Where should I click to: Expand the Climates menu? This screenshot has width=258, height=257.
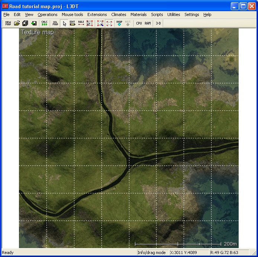pos(119,15)
